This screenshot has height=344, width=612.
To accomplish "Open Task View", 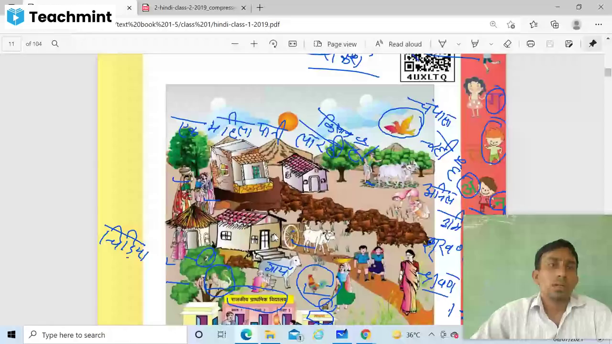I will [222, 335].
